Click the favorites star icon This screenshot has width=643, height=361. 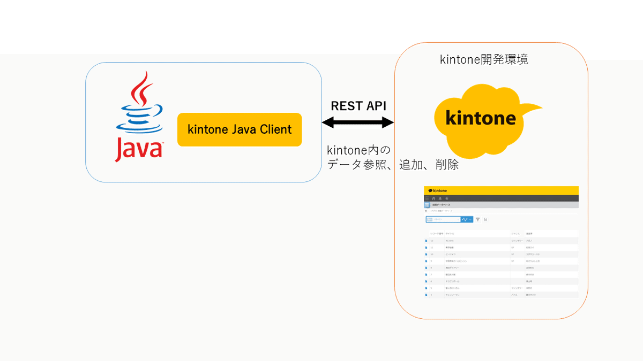point(446,198)
